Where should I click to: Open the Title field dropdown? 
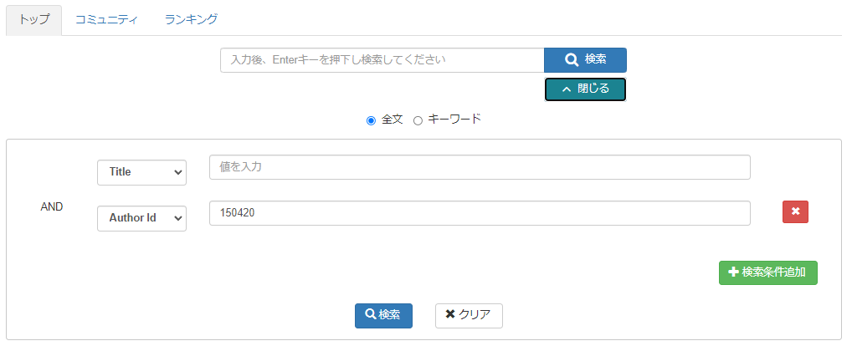click(x=142, y=172)
